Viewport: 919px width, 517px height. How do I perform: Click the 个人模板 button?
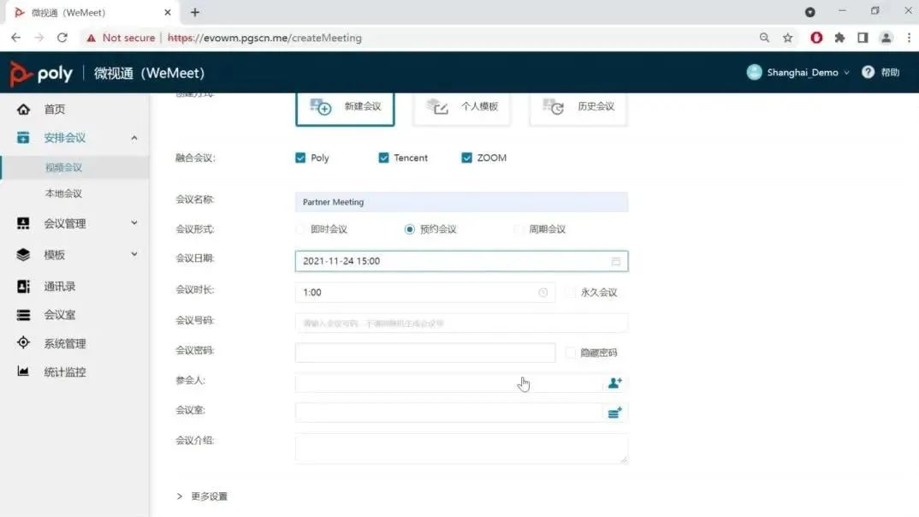462,107
